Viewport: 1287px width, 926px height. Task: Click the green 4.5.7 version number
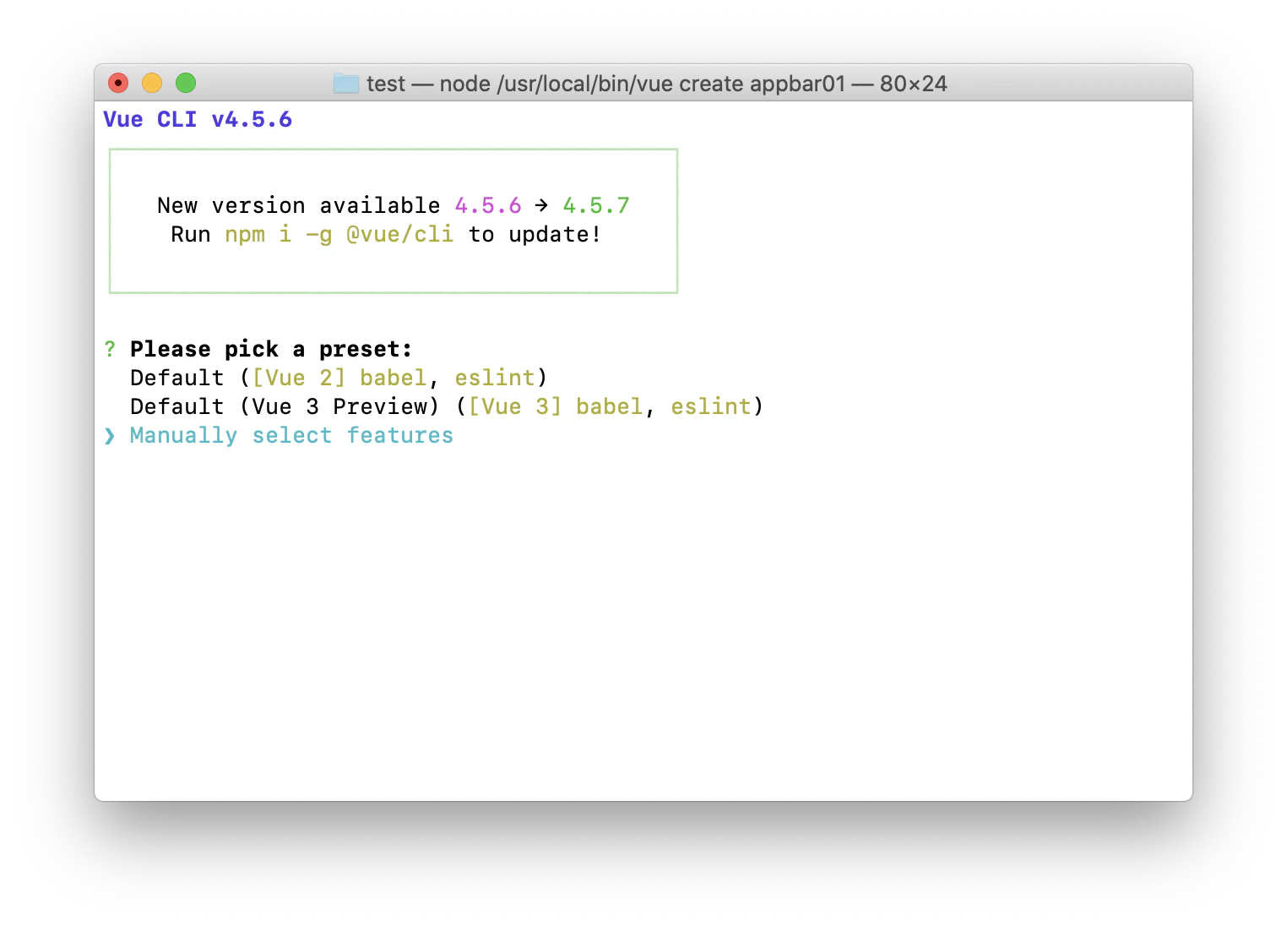coord(595,204)
